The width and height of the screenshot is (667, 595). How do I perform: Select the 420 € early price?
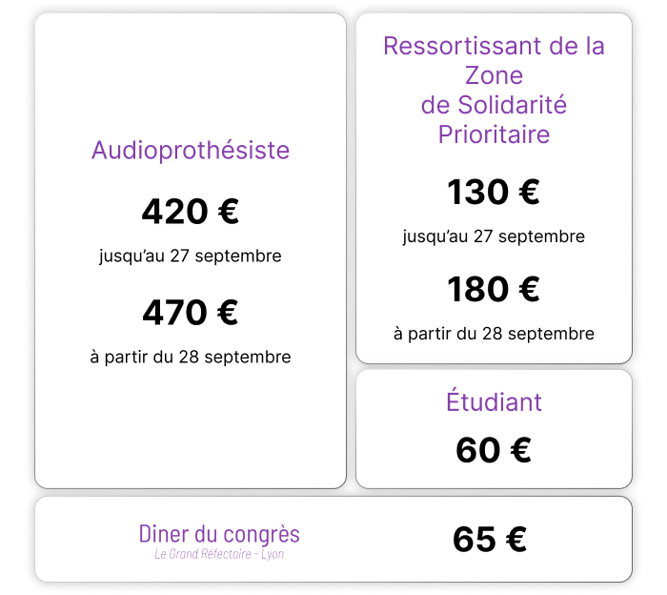point(191,212)
